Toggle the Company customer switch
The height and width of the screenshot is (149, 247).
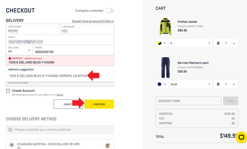tap(110, 11)
